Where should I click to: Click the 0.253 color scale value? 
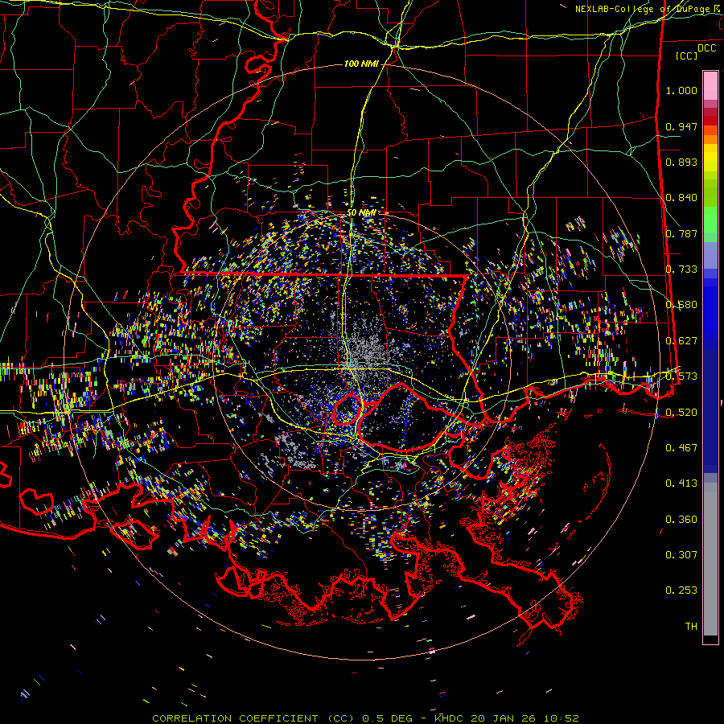click(681, 590)
